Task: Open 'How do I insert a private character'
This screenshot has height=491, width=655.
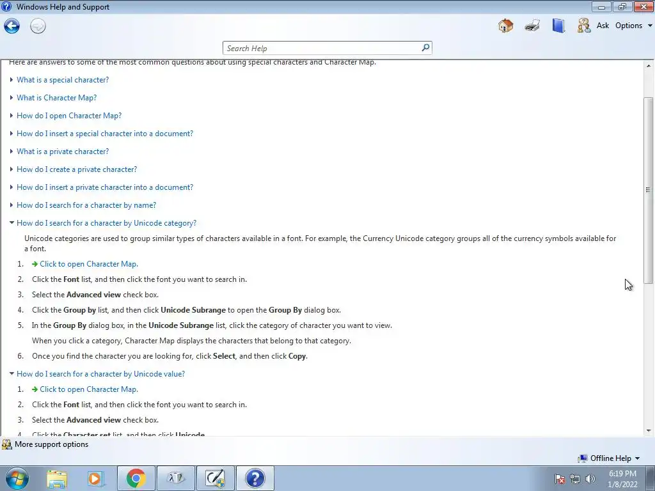Action: tap(105, 187)
